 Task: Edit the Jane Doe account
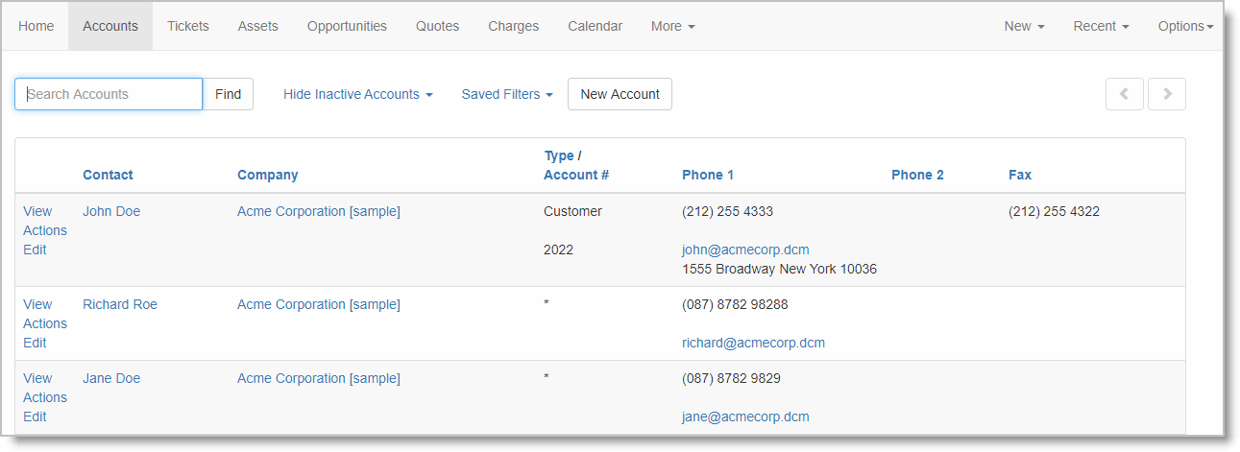point(35,416)
